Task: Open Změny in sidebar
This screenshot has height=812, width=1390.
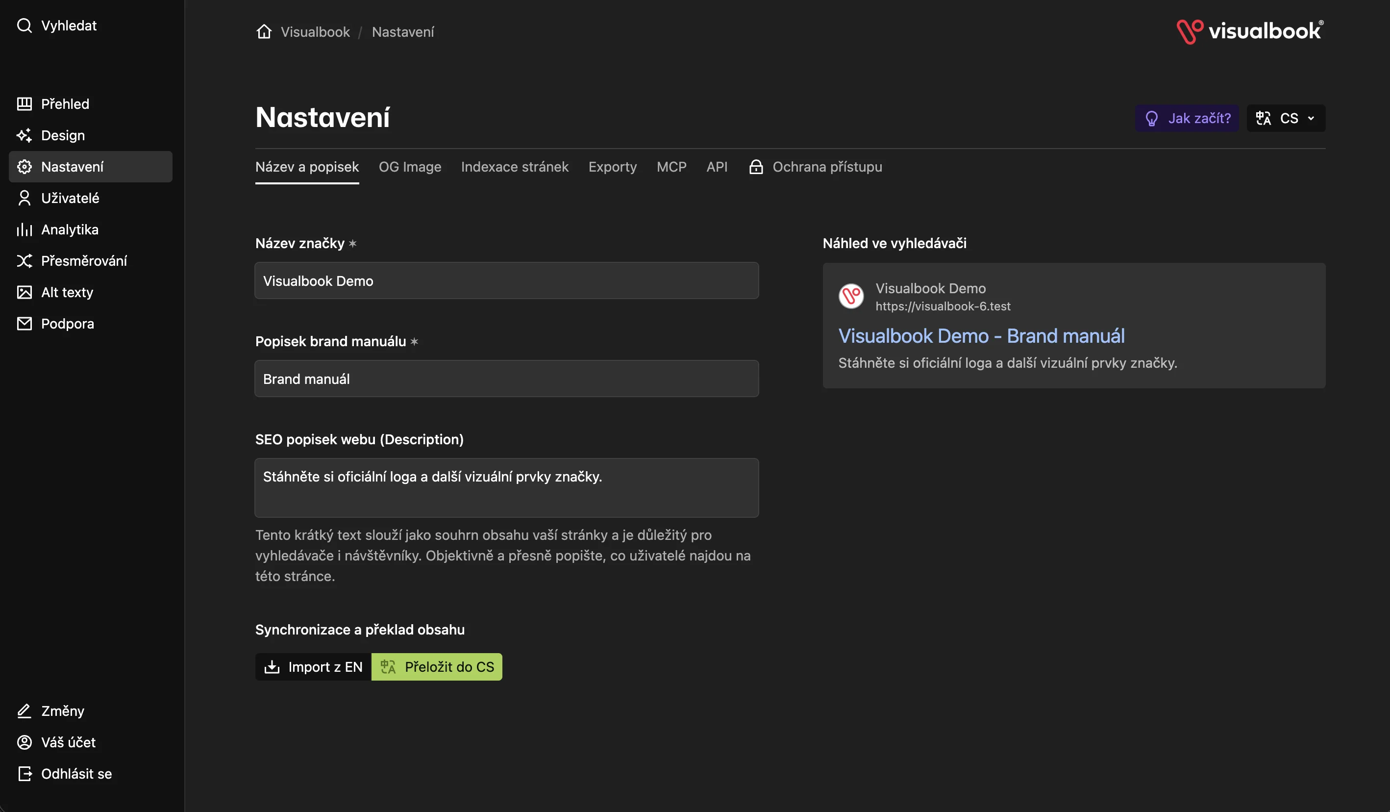Action: click(91, 711)
